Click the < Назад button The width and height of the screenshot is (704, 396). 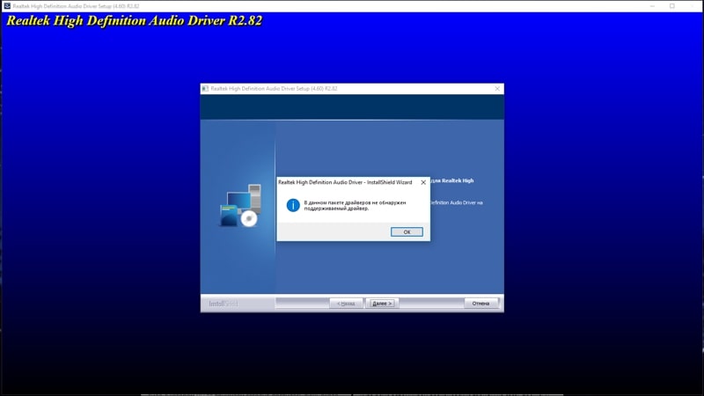click(x=346, y=304)
